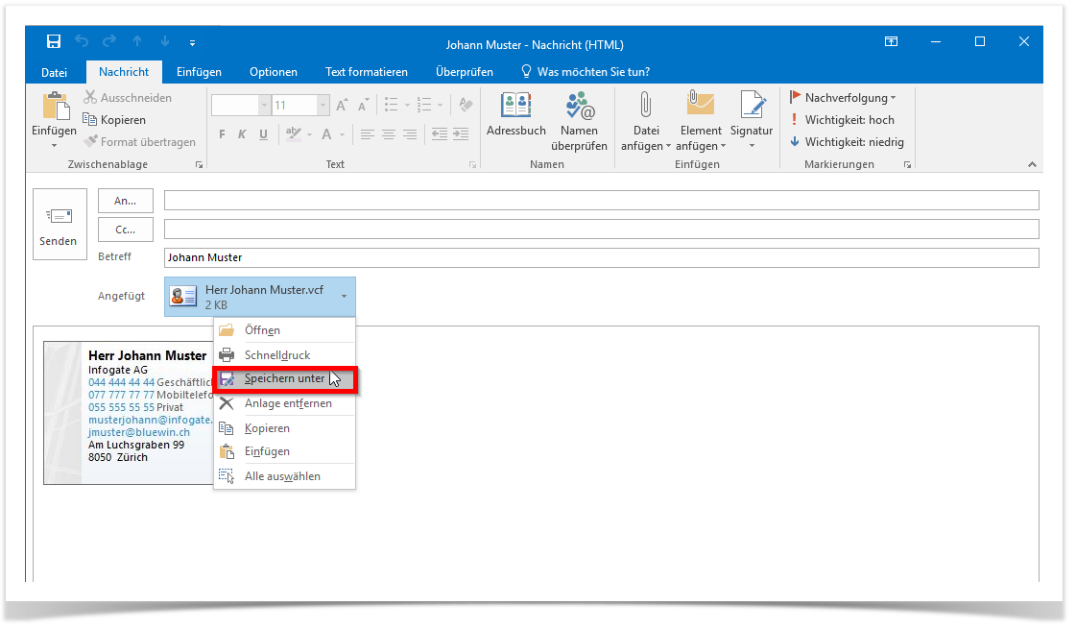The image size is (1076, 629).
Task: Click the An... recipients button
Action: coord(126,202)
